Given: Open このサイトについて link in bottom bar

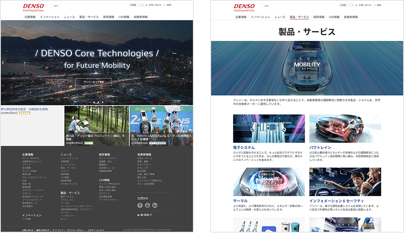Looking at the screenshot, I should pyautogui.click(x=96, y=230).
